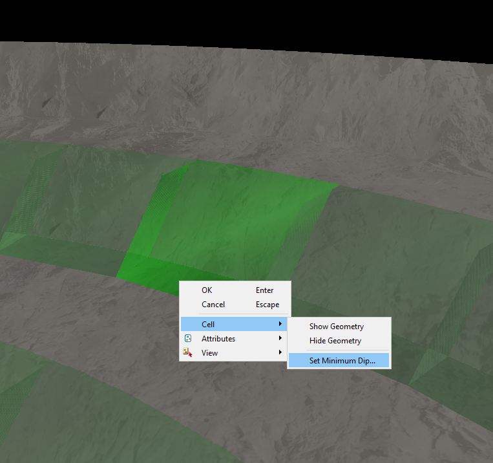Click Hide Geometry in the Cell submenu
This screenshot has height=463, width=493.
coord(339,341)
